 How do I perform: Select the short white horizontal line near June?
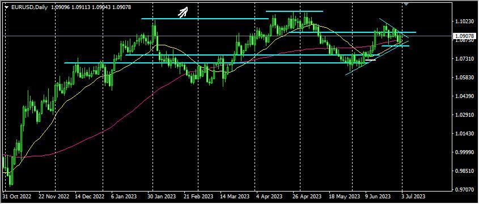370,60
